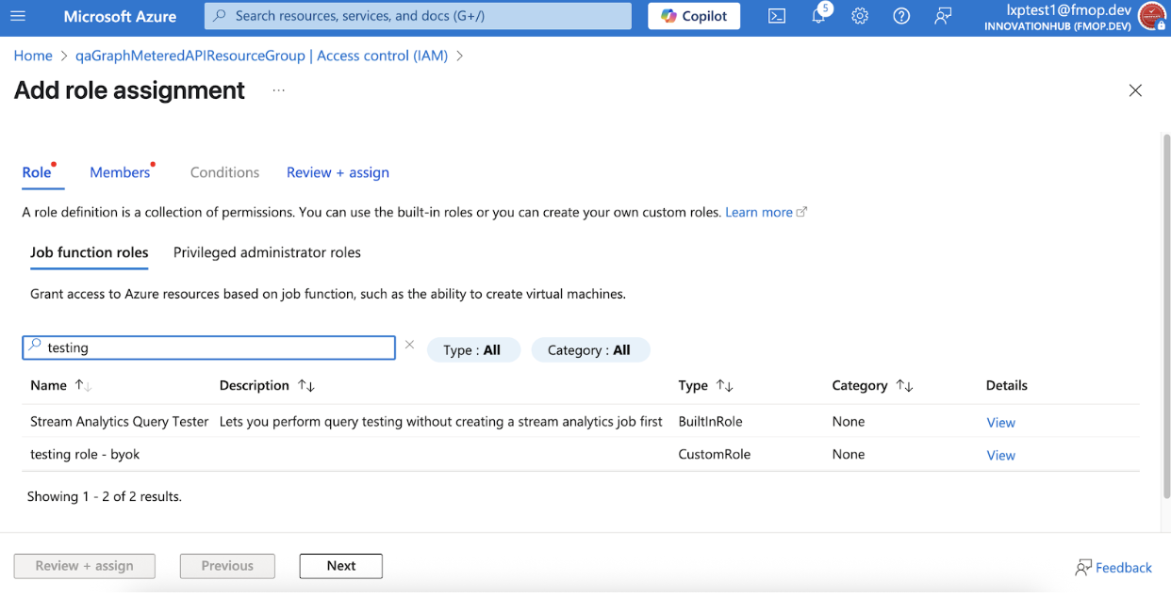The width and height of the screenshot is (1171, 597).
Task: Switch to the Members tab
Action: 120,172
